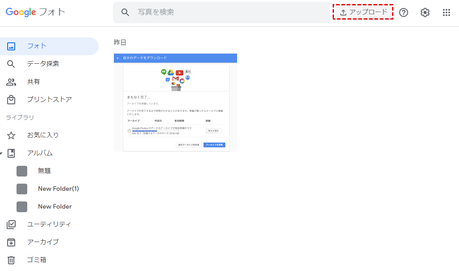Click the お気に入り star icon
Viewport: 459px width, 271px height.
(x=11, y=135)
